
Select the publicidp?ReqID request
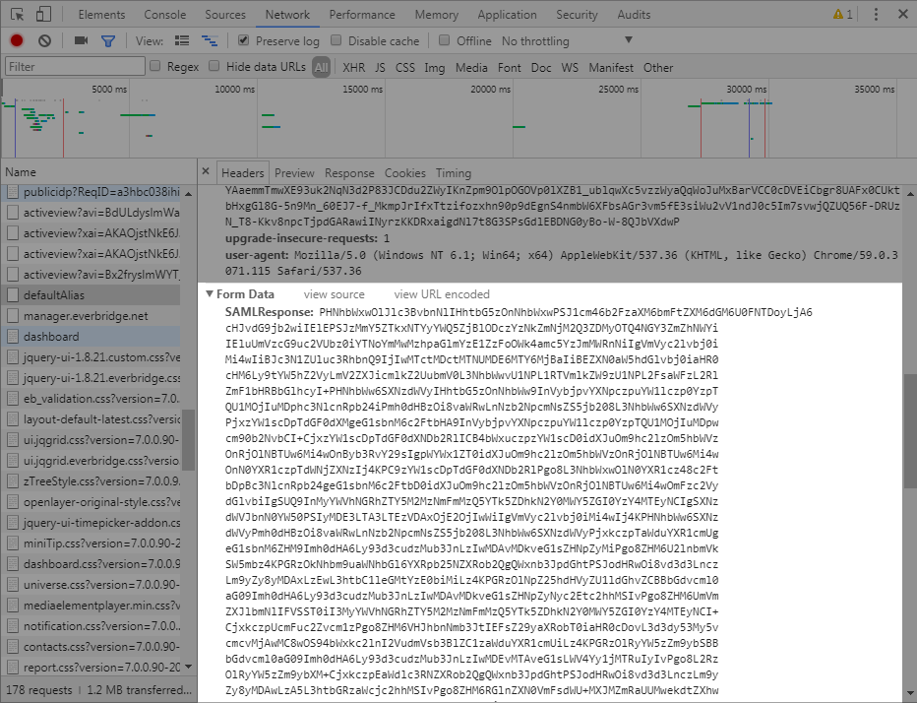coord(91,192)
